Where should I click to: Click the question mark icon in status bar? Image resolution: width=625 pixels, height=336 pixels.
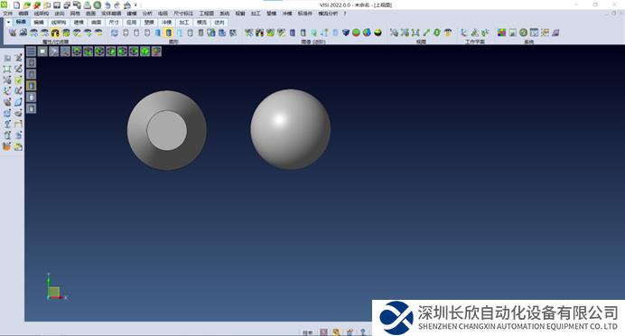click(363, 332)
